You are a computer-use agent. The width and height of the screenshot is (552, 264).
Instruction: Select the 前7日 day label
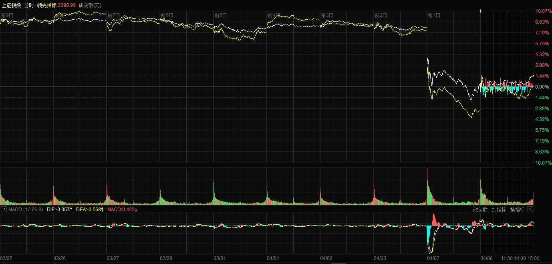coord(114,15)
